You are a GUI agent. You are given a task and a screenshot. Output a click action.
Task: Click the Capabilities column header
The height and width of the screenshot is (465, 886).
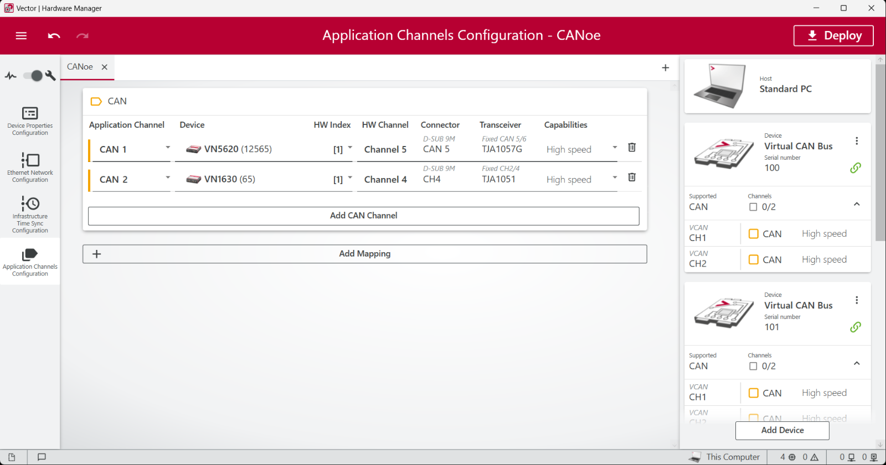pos(565,125)
